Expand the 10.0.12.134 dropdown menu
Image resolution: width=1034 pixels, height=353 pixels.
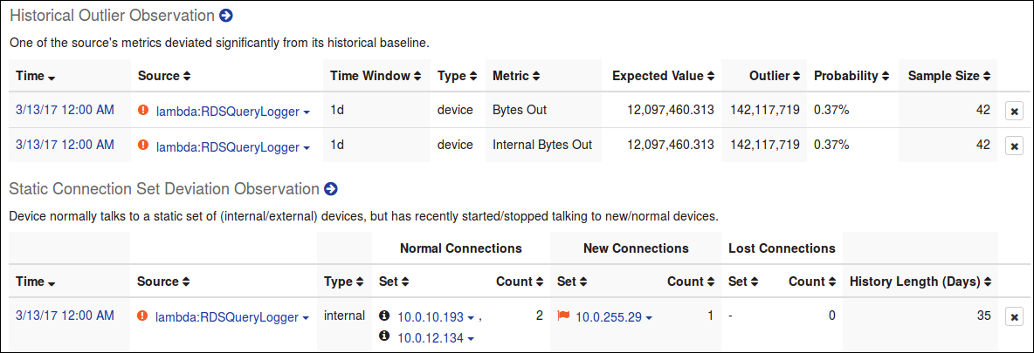[x=471, y=339]
